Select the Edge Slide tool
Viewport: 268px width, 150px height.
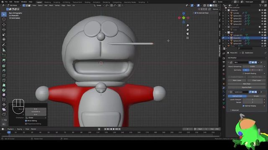point(4,100)
